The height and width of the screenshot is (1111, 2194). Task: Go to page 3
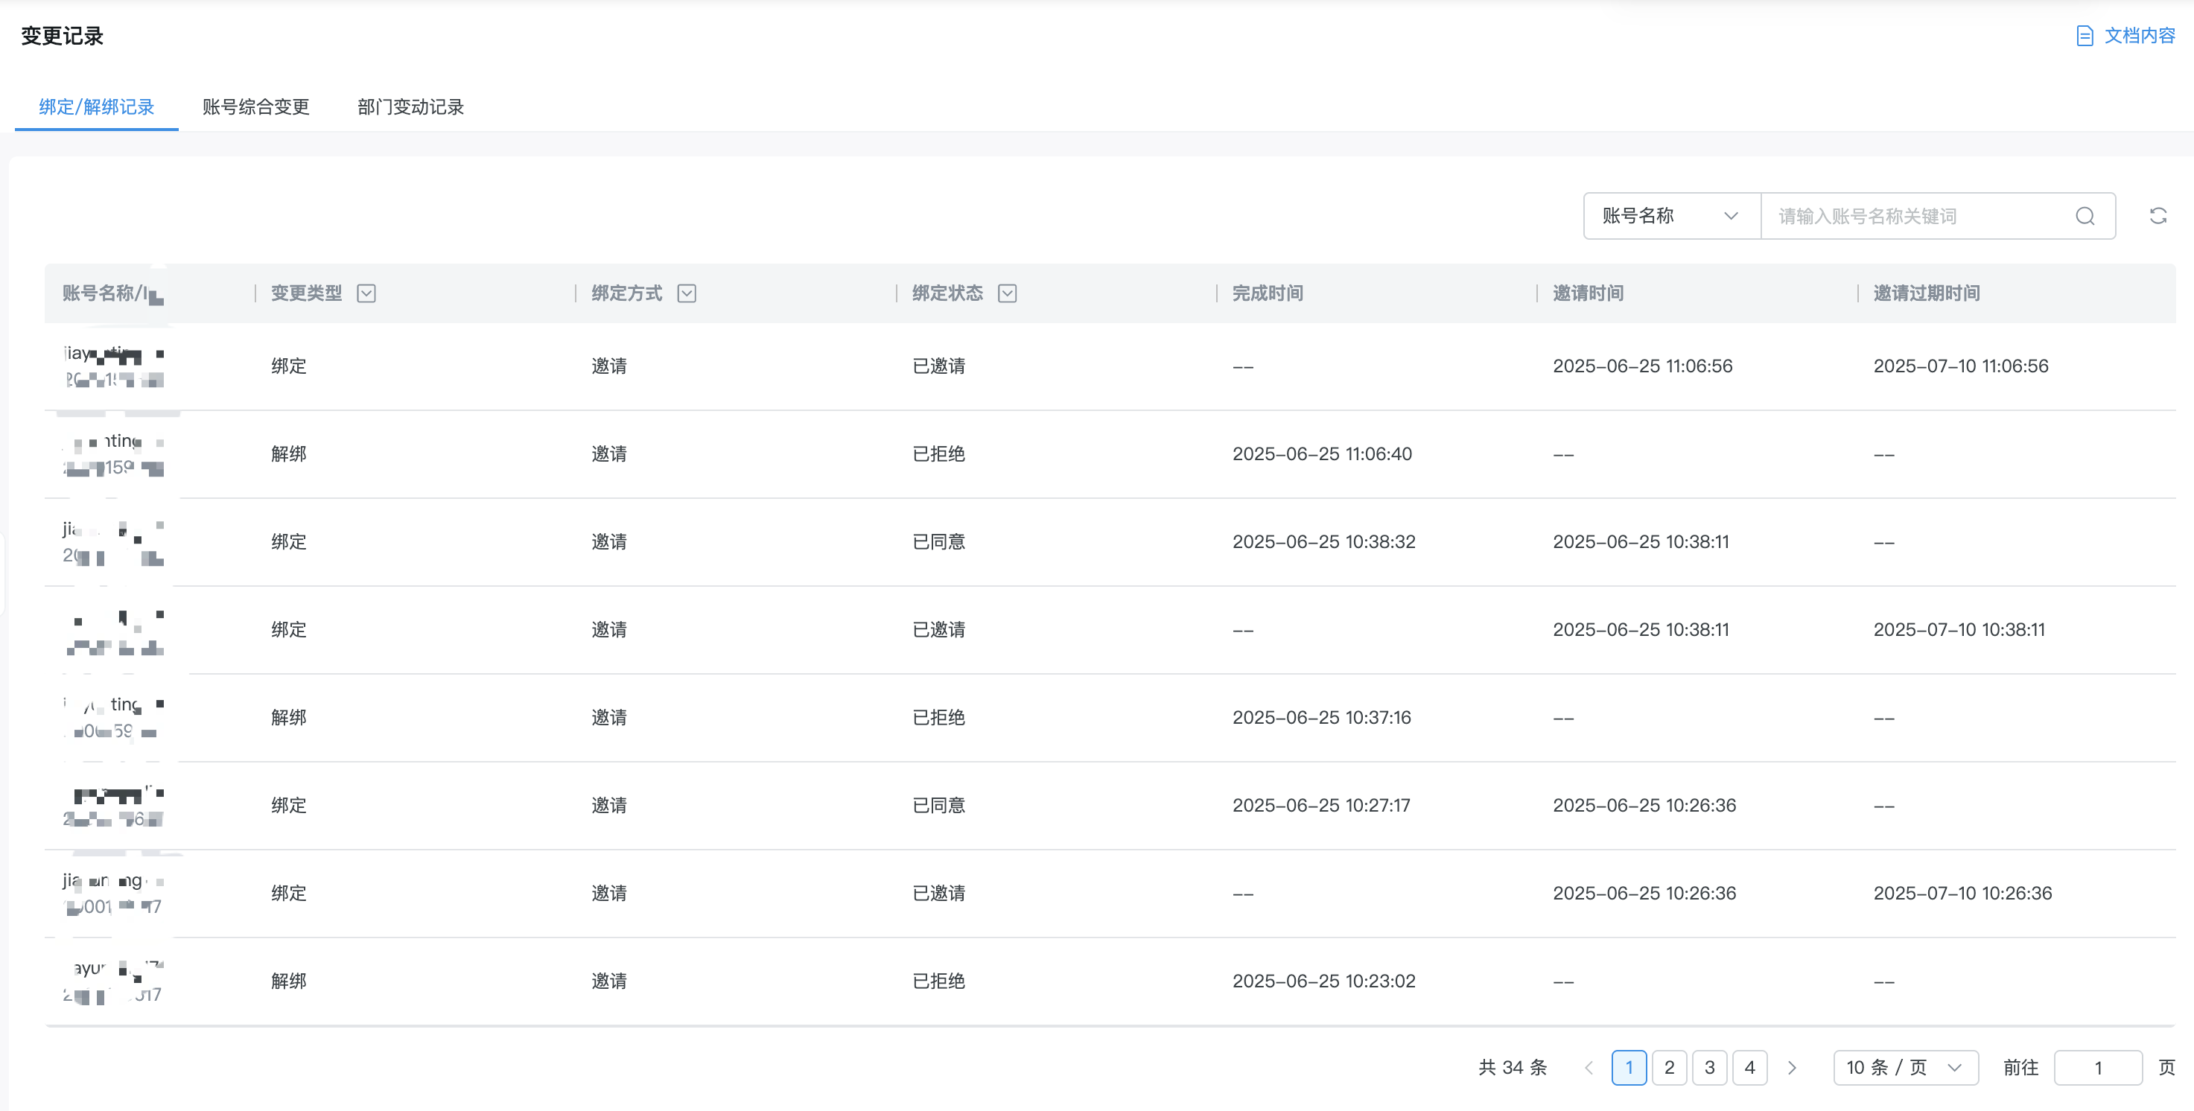(1708, 1068)
